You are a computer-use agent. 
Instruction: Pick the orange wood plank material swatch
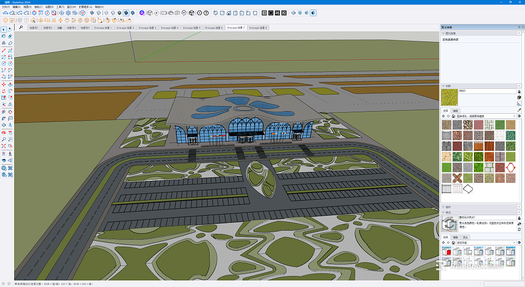[489, 146]
